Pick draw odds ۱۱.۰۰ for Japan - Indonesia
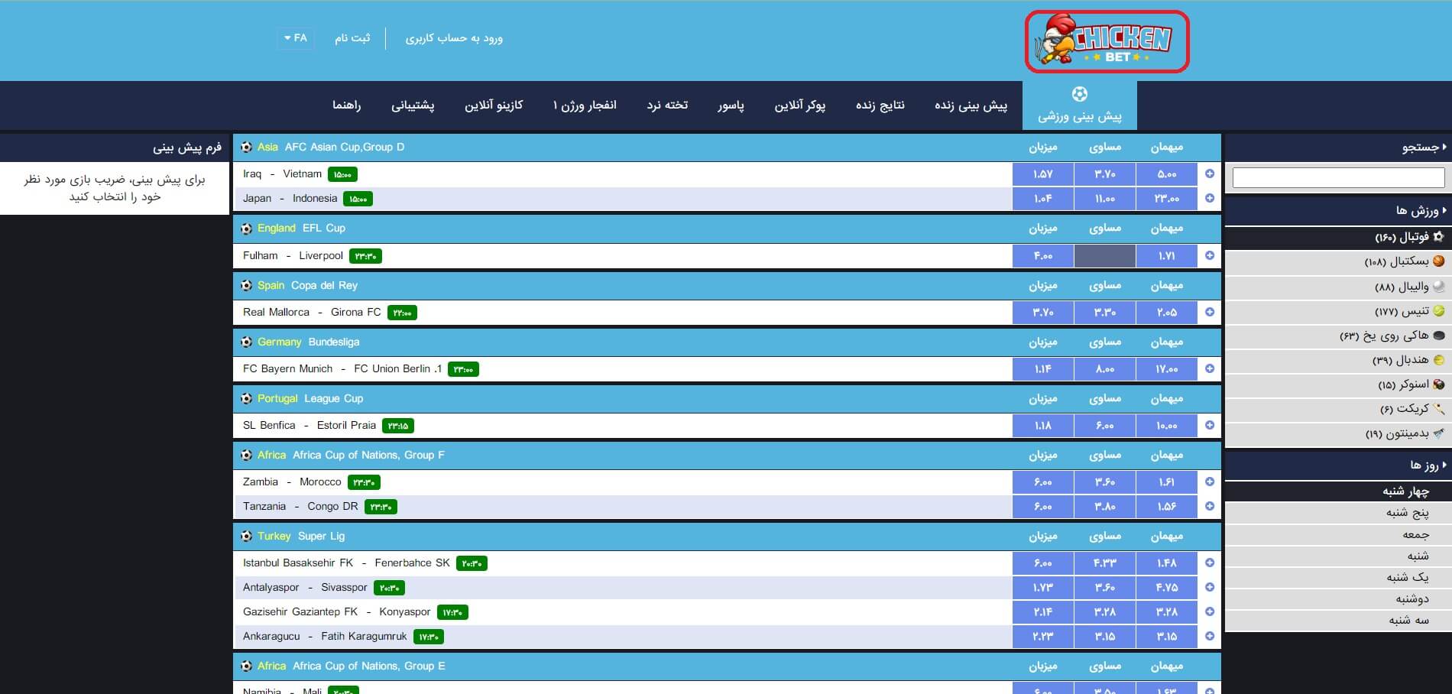This screenshot has width=1452, height=694. coord(1104,199)
